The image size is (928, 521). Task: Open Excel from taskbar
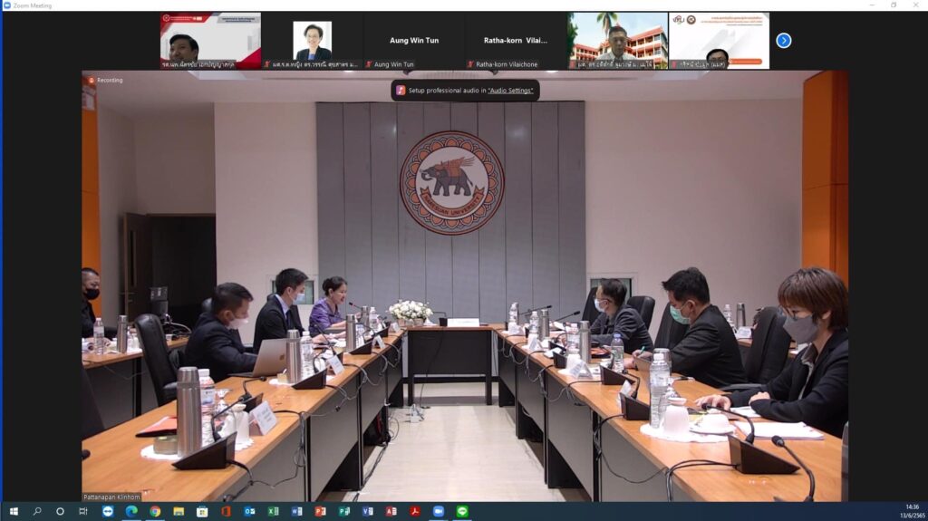[x=273, y=512]
